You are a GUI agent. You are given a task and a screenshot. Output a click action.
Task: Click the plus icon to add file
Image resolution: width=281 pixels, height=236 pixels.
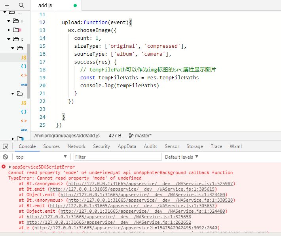(7, 5)
